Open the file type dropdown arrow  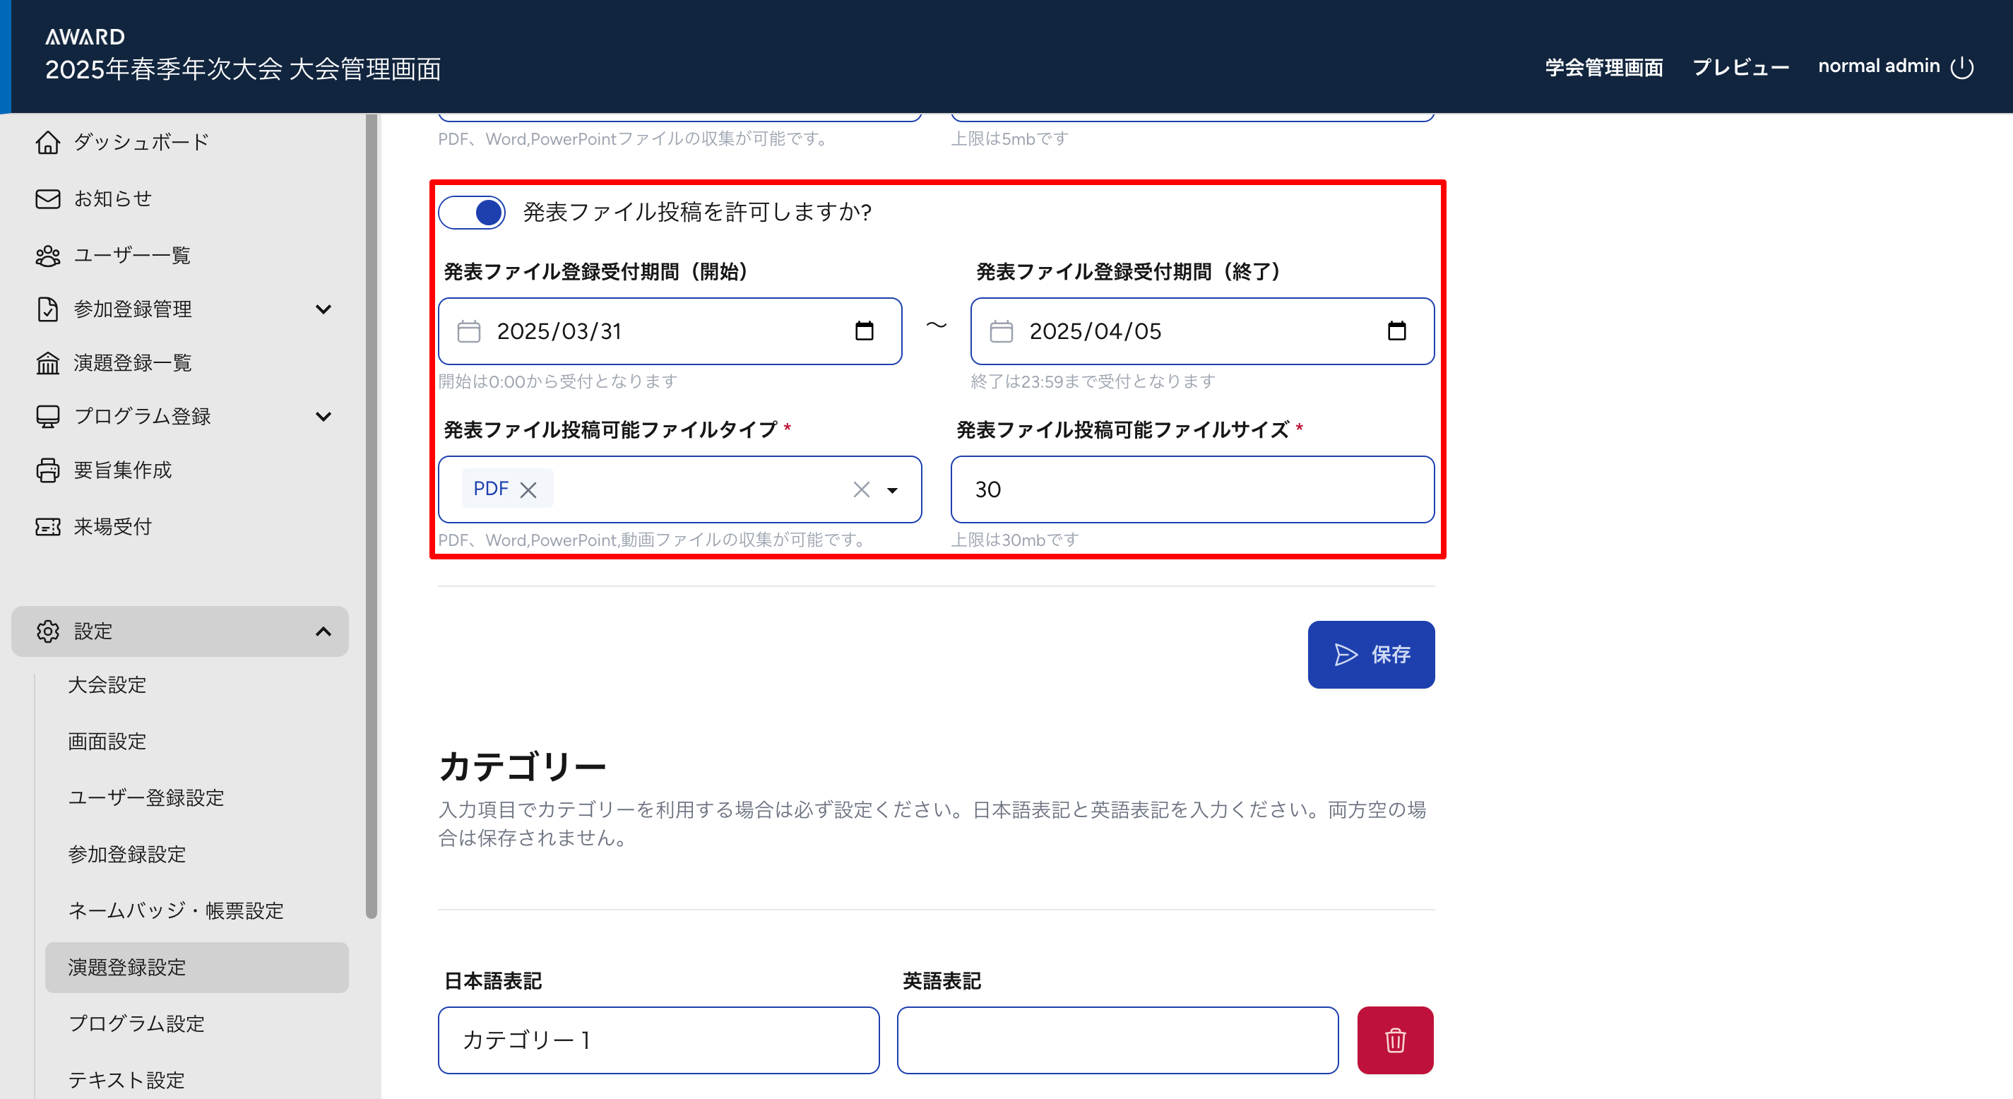click(x=891, y=490)
